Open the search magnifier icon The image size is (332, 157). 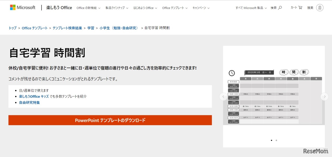[x=280, y=8]
